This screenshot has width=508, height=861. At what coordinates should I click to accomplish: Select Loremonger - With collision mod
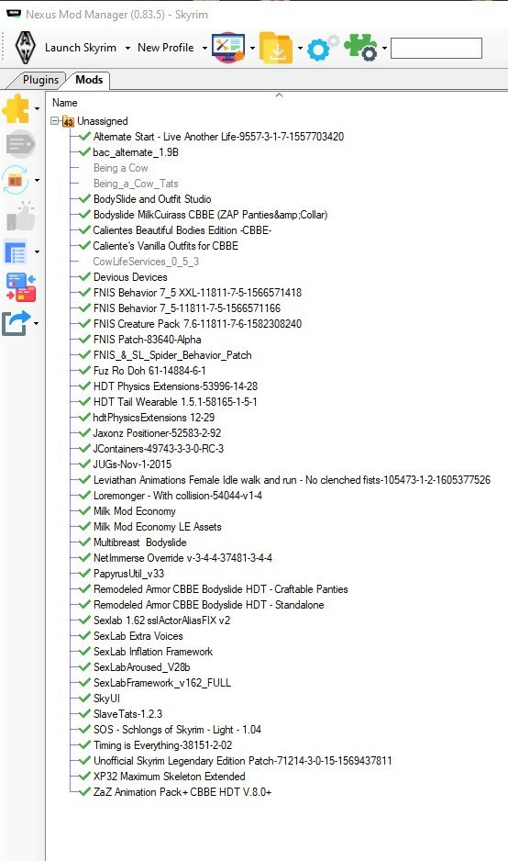click(178, 496)
